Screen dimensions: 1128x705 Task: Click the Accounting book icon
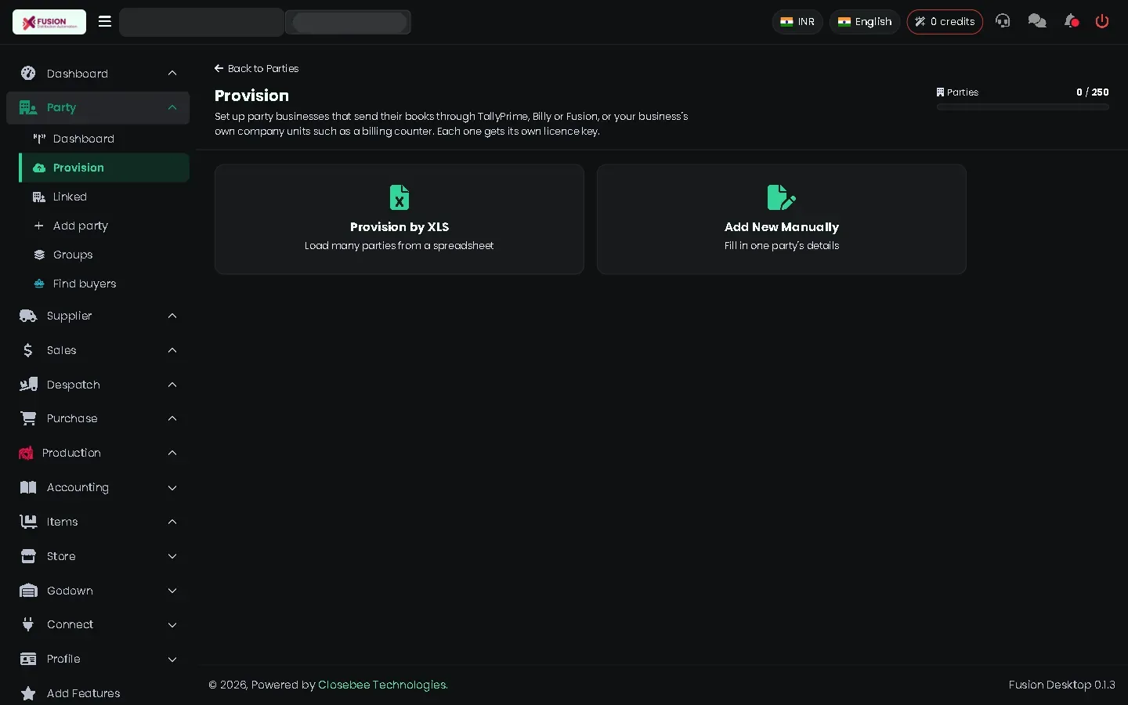tap(28, 487)
